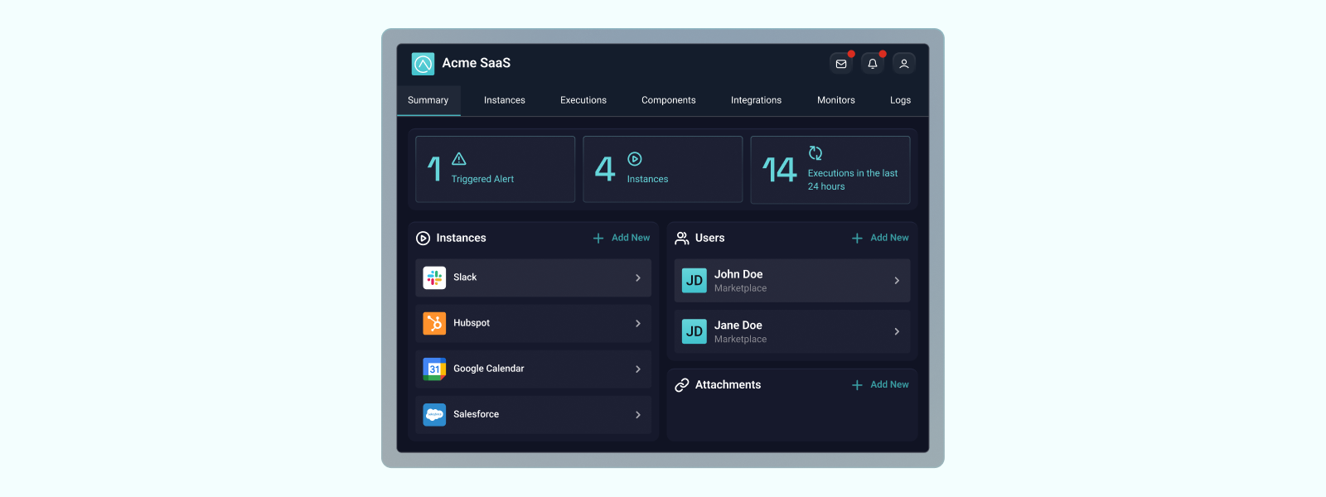Click Marketplace under John Doe
Viewport: 1326px width, 497px height.
tap(741, 288)
